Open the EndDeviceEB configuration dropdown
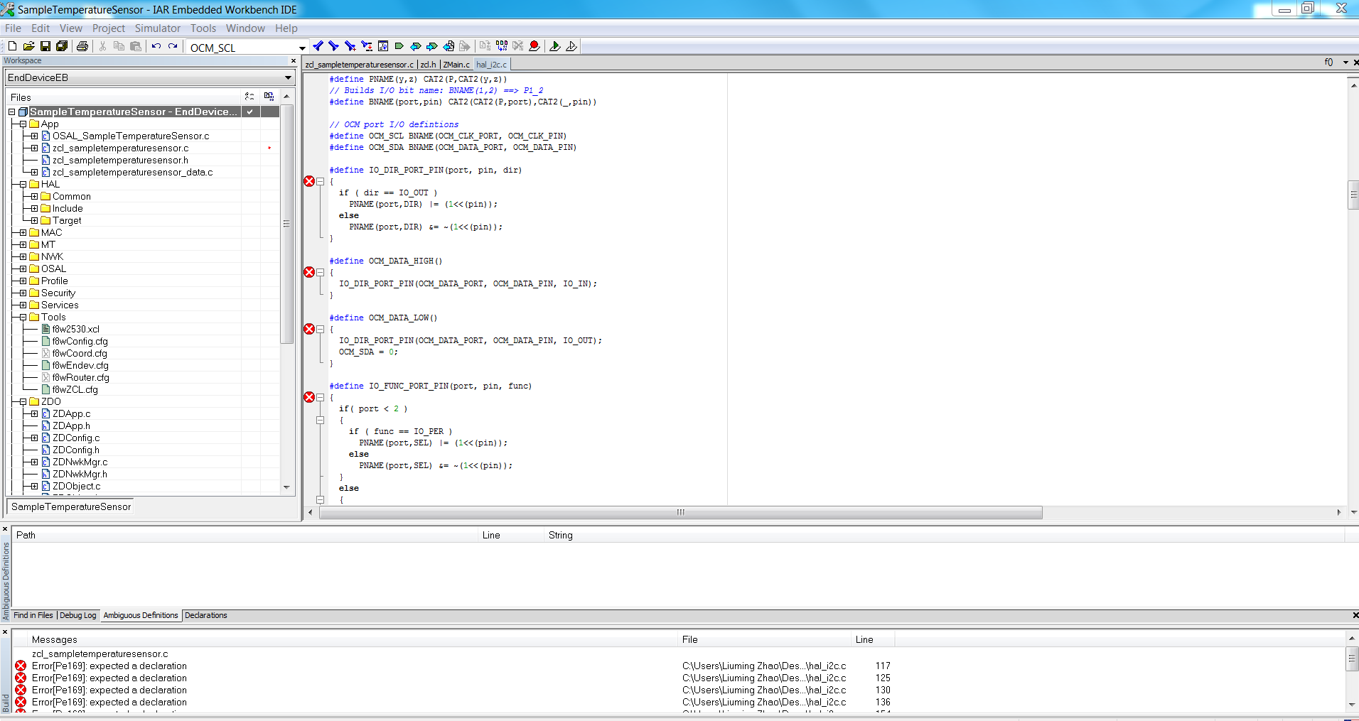This screenshot has height=721, width=1359. click(x=288, y=77)
